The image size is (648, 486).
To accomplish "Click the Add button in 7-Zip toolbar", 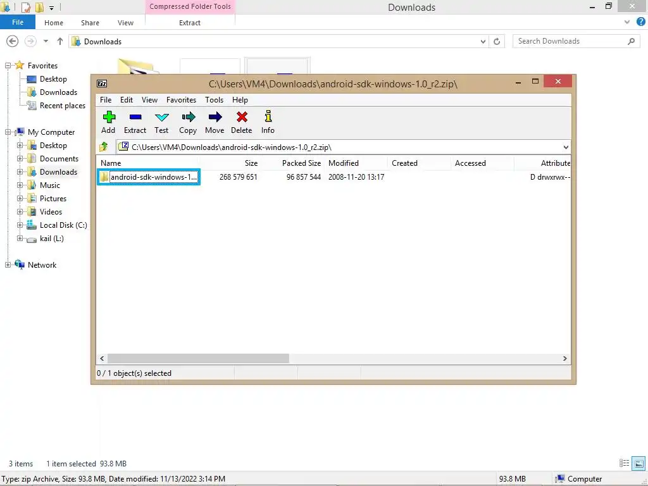I will [x=108, y=122].
